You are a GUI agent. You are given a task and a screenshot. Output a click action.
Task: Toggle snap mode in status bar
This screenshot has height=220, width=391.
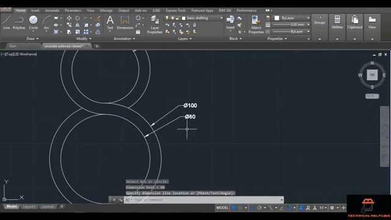click(x=240, y=208)
